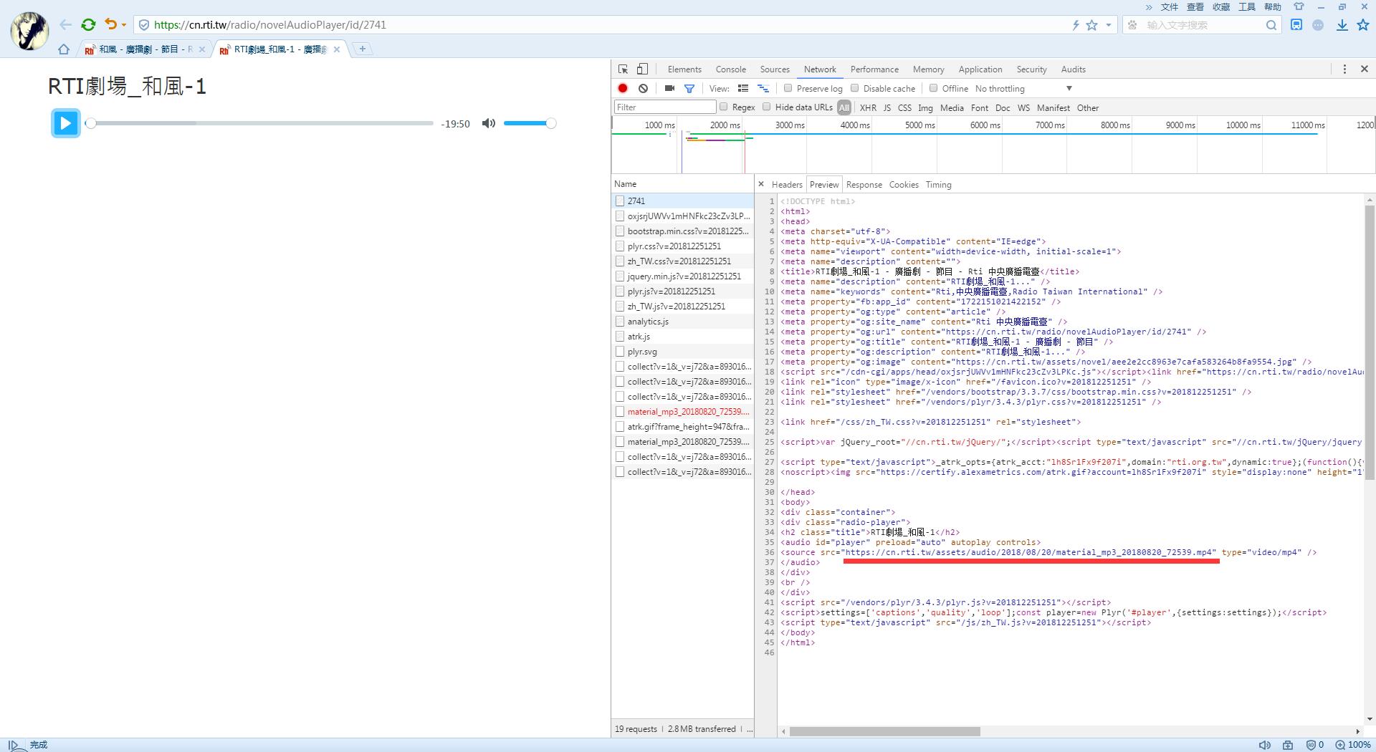Enable the Regex checkbox
Viewport: 1376px width, 752px height.
(x=723, y=107)
